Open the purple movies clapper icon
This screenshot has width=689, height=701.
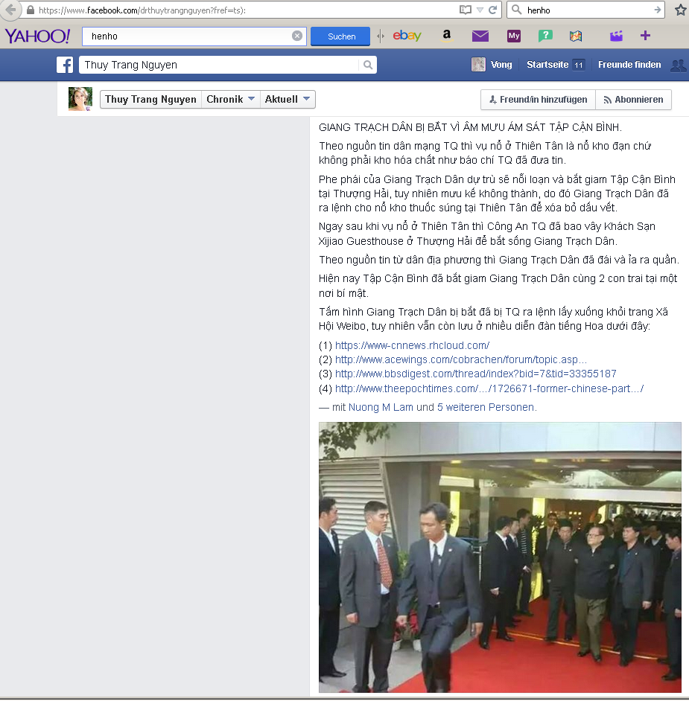coord(616,36)
